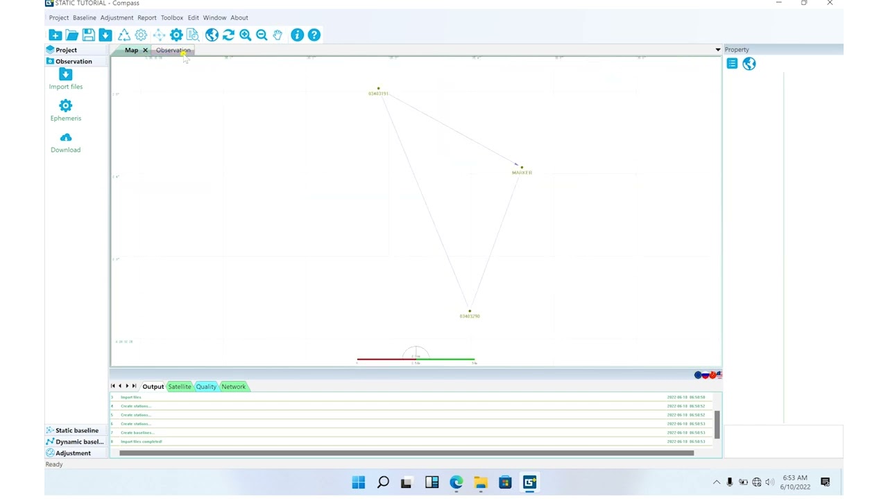Click the triangle loop closure toolbar icon
The image size is (888, 499).
123,35
